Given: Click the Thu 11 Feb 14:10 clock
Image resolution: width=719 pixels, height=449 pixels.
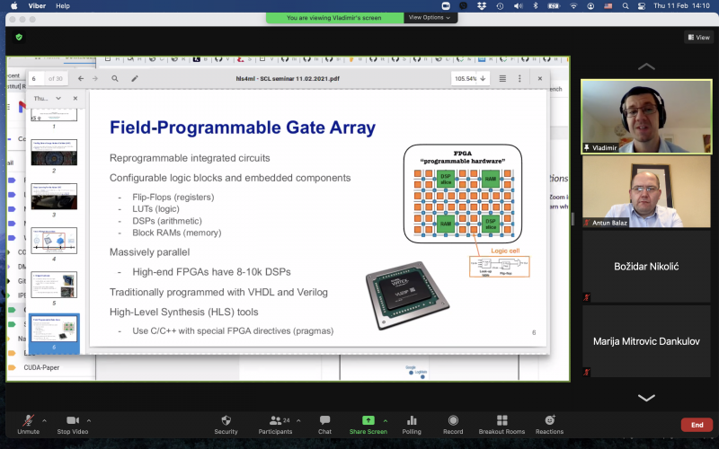Looking at the screenshot, I should pos(681,6).
